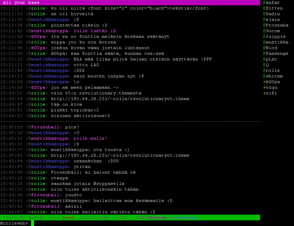Click the message "vittu LAG"
This screenshot has width=294, height=226.
(x=86, y=65)
